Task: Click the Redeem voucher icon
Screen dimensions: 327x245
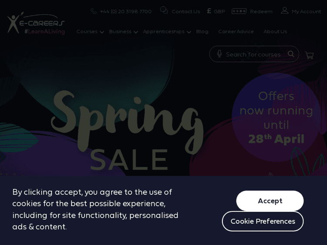Action: [239, 11]
